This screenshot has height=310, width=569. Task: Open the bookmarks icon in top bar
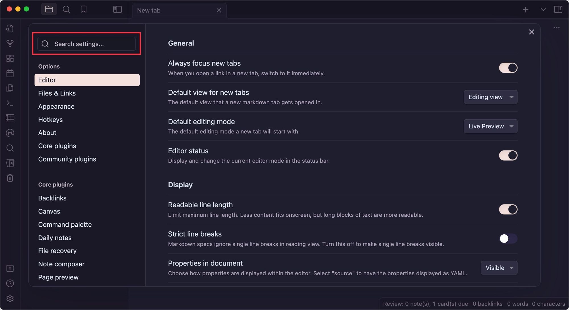83,9
